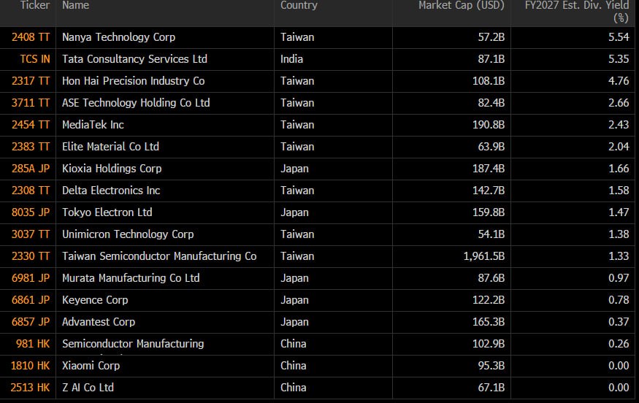This screenshot has width=639, height=403.
Task: Sort by the Name column header
Action: [75, 5]
